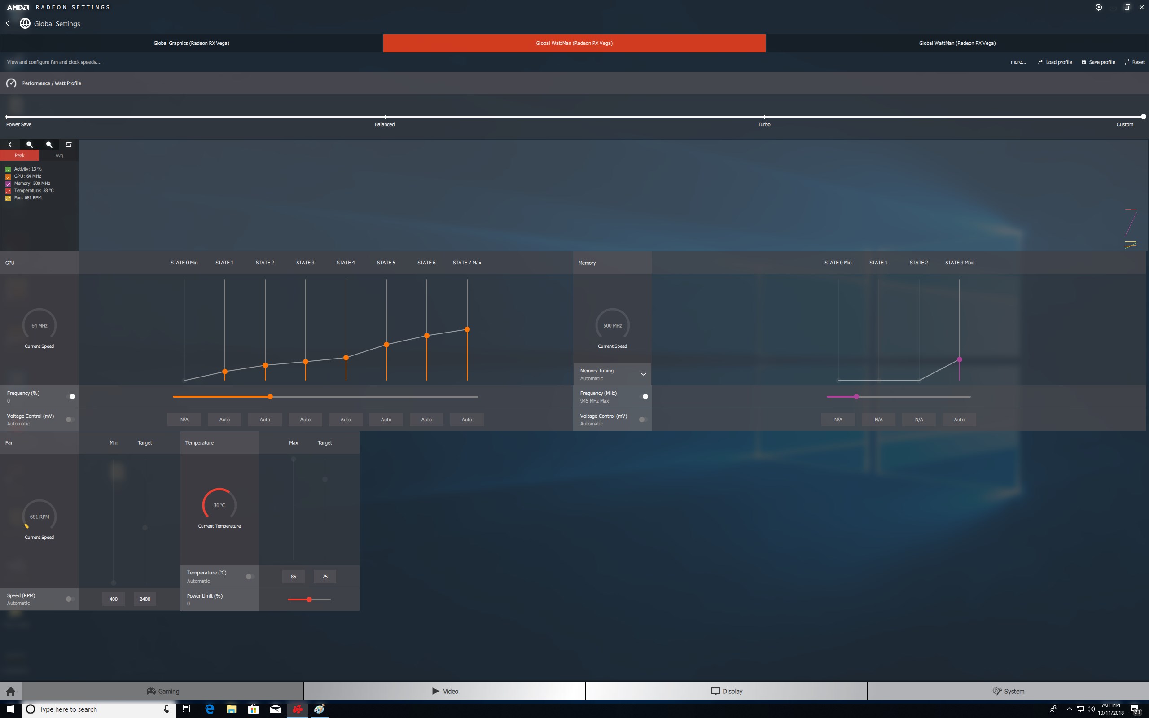
Task: Toggle GPU Voltage Control to manual
Action: [70, 419]
